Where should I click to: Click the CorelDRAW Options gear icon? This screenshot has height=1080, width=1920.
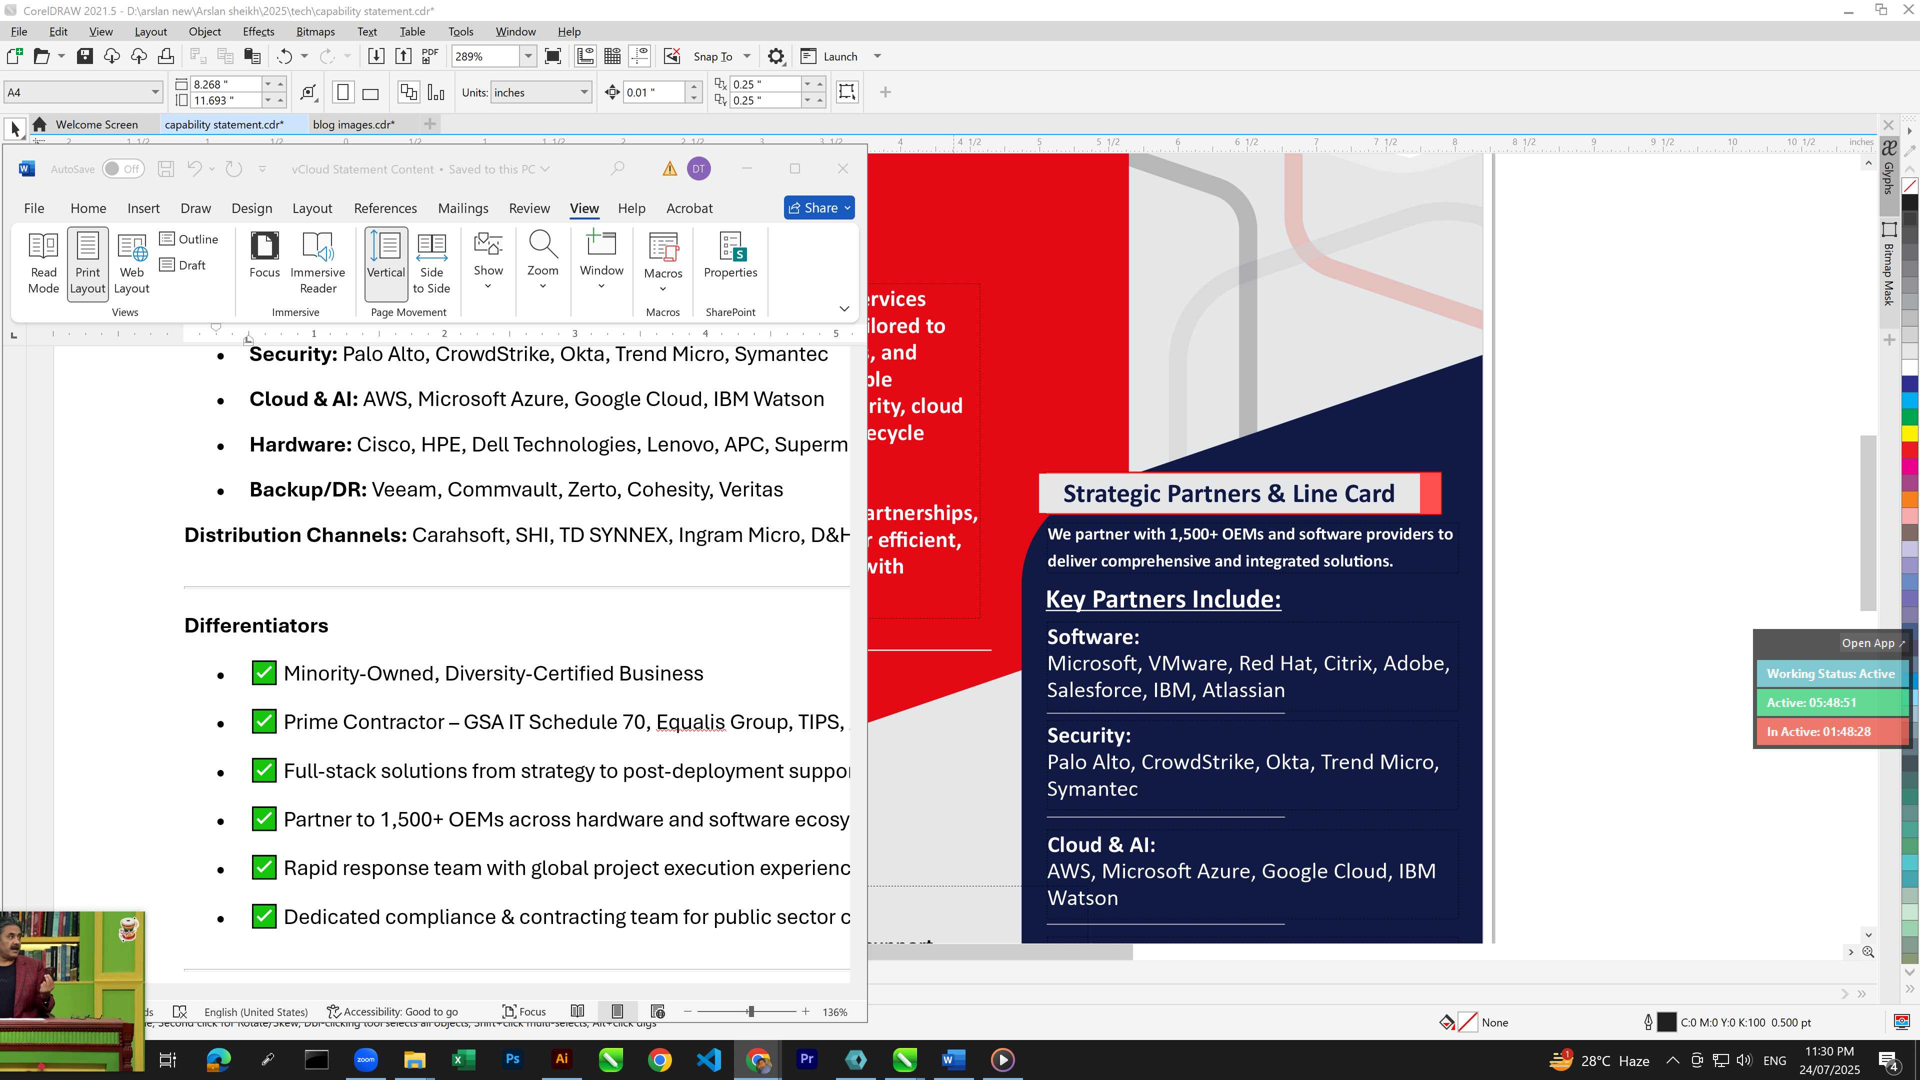click(x=776, y=56)
